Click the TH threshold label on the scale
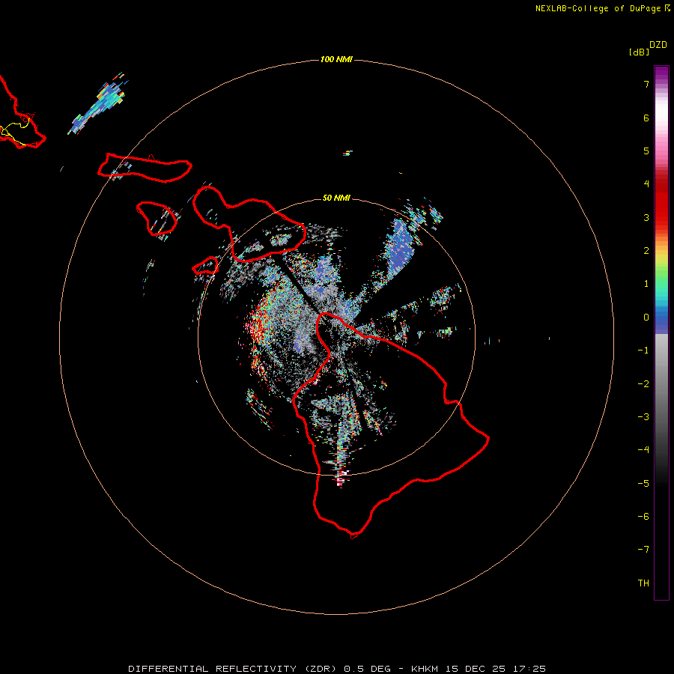 [643, 583]
